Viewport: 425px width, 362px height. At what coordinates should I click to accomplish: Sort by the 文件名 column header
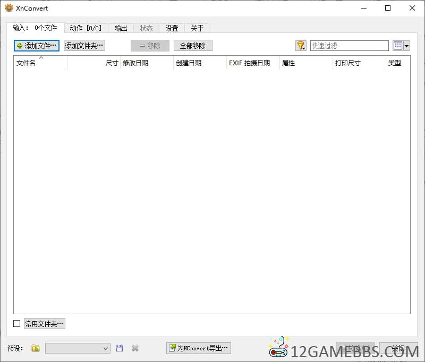tap(40, 63)
